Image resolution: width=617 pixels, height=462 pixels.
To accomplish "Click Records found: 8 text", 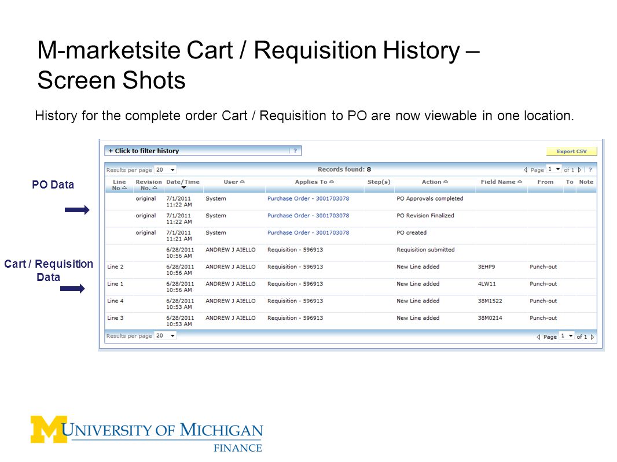I will point(344,169).
